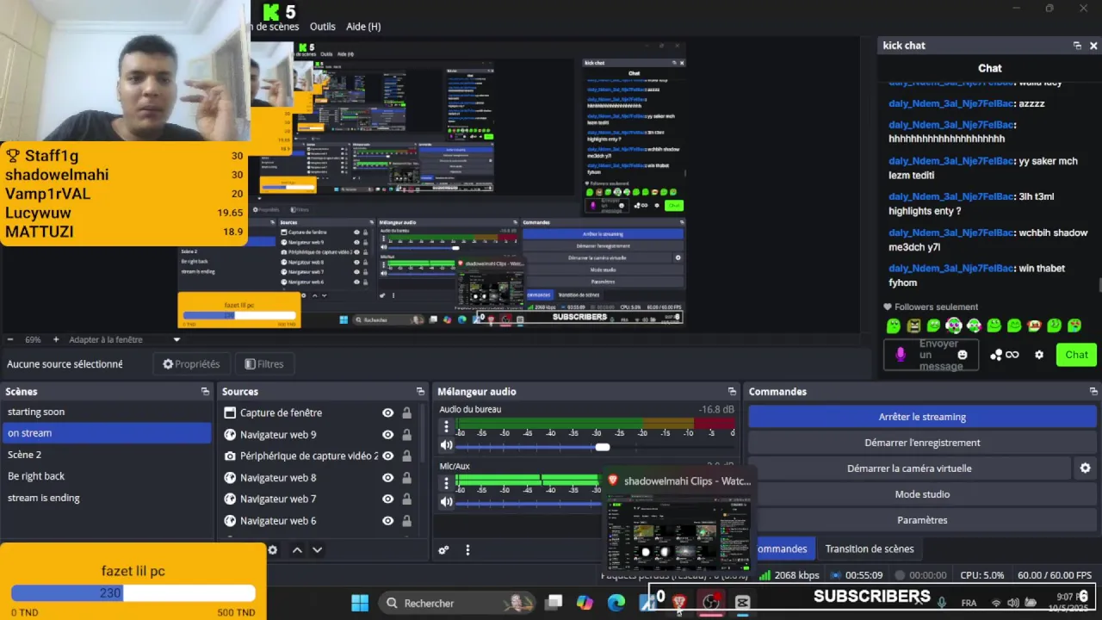Click the taskbar Rechercher search box
Viewport: 1102px width, 620px height.
[457, 603]
